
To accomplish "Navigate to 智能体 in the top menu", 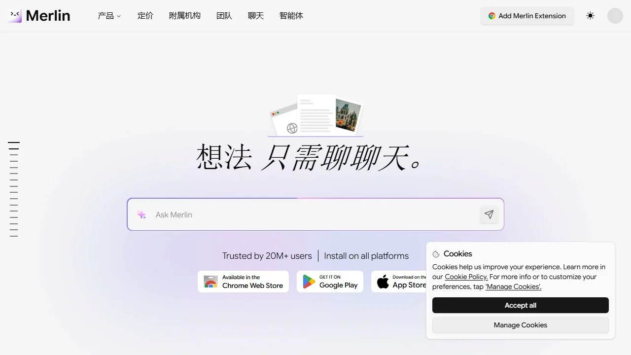I will [291, 16].
